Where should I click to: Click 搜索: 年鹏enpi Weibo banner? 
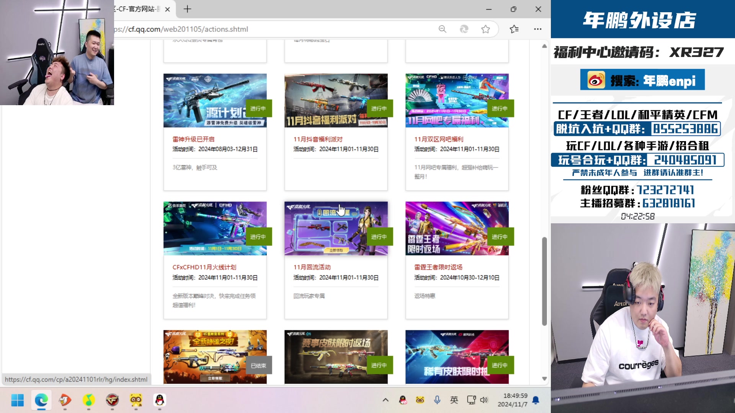pos(642,80)
